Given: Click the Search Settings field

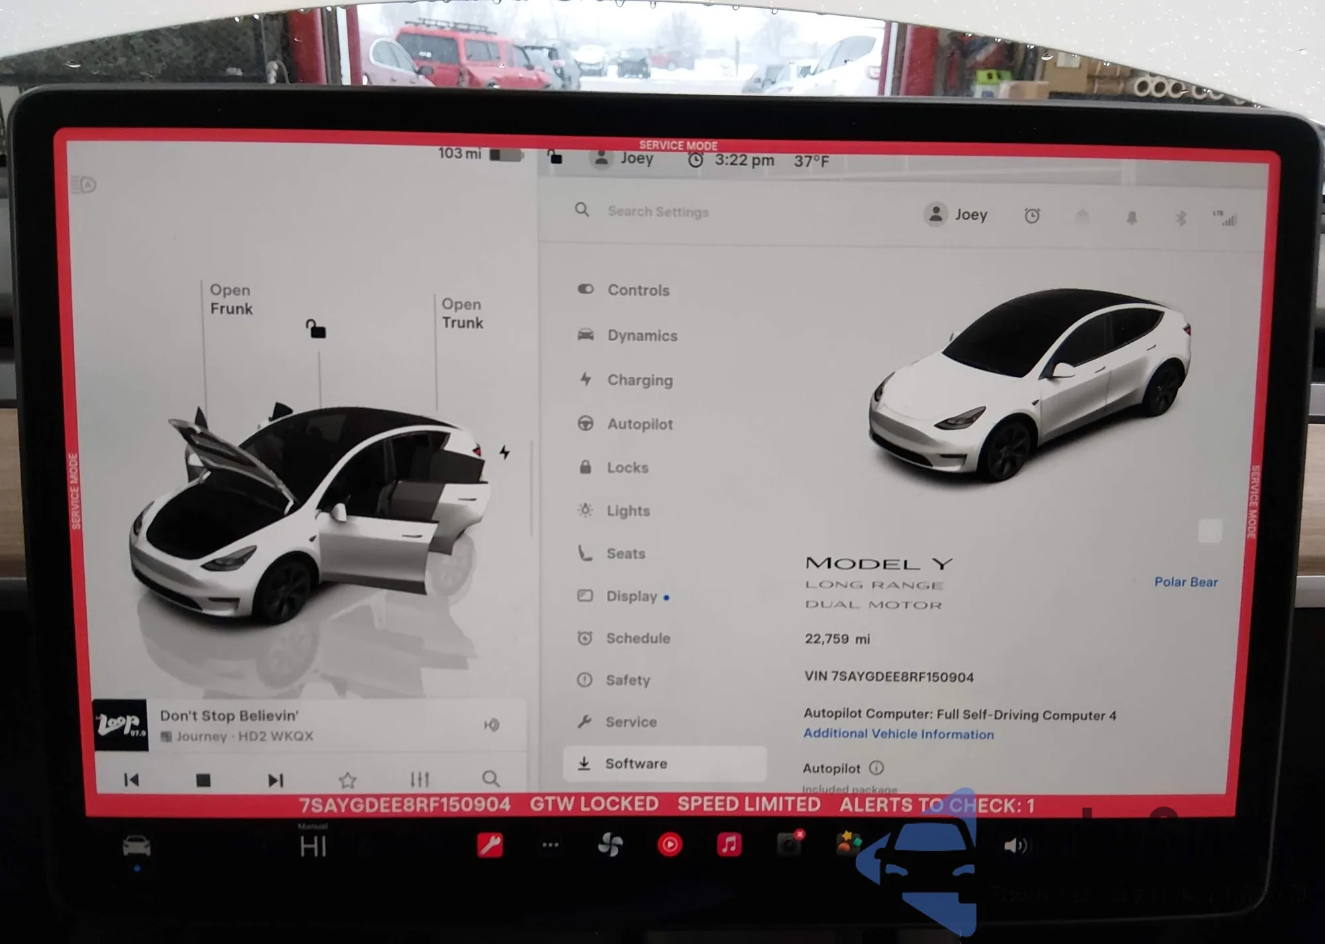Looking at the screenshot, I should pyautogui.click(x=657, y=211).
